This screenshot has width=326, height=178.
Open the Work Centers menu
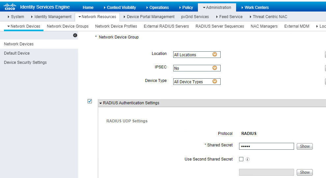(255, 7)
